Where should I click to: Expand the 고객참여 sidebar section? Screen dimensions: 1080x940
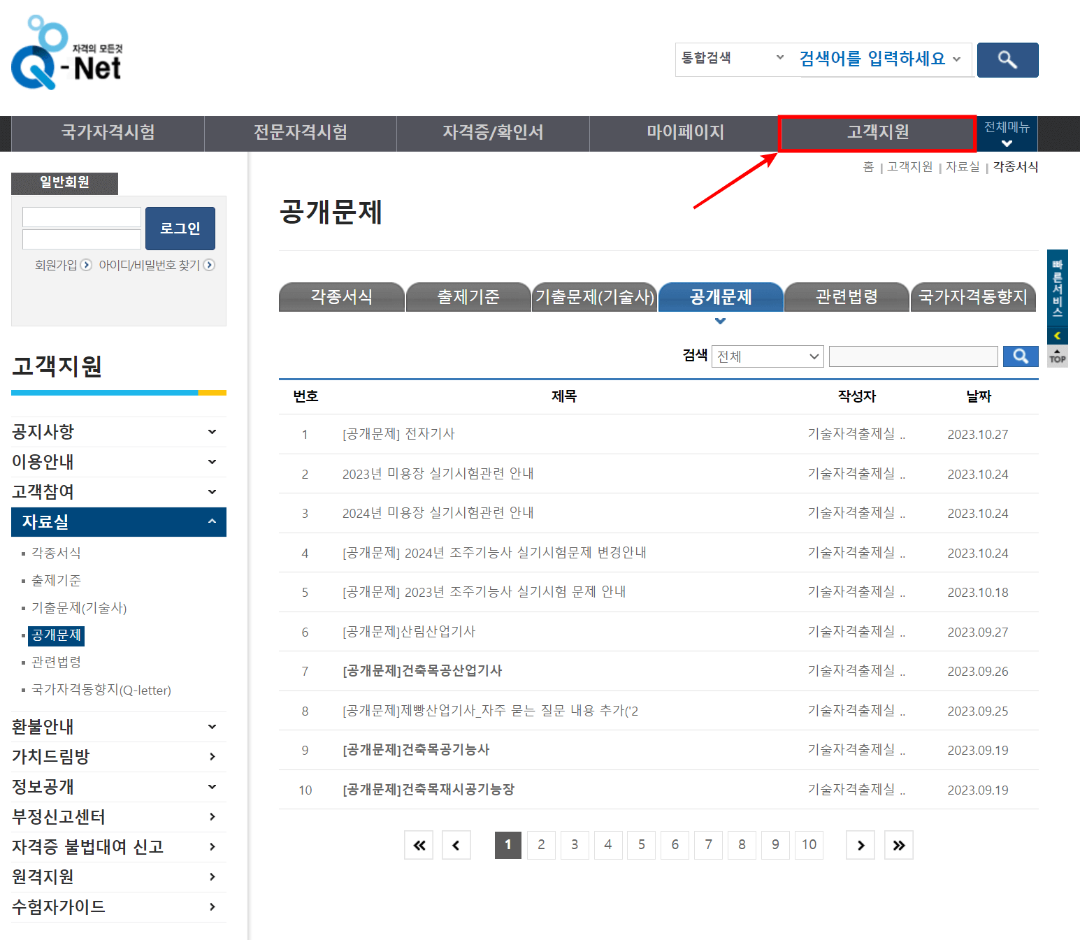click(x=118, y=492)
